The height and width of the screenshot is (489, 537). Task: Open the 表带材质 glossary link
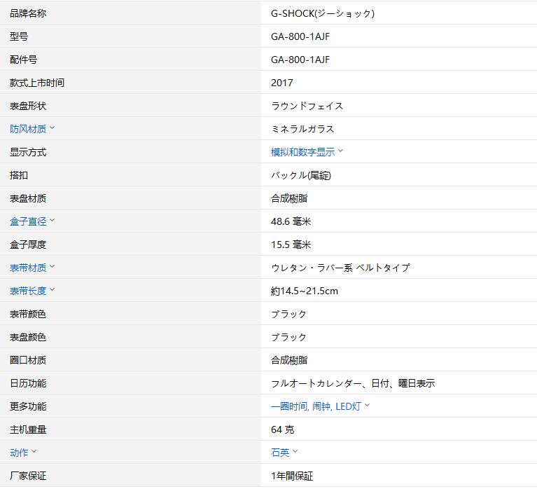tap(28, 268)
